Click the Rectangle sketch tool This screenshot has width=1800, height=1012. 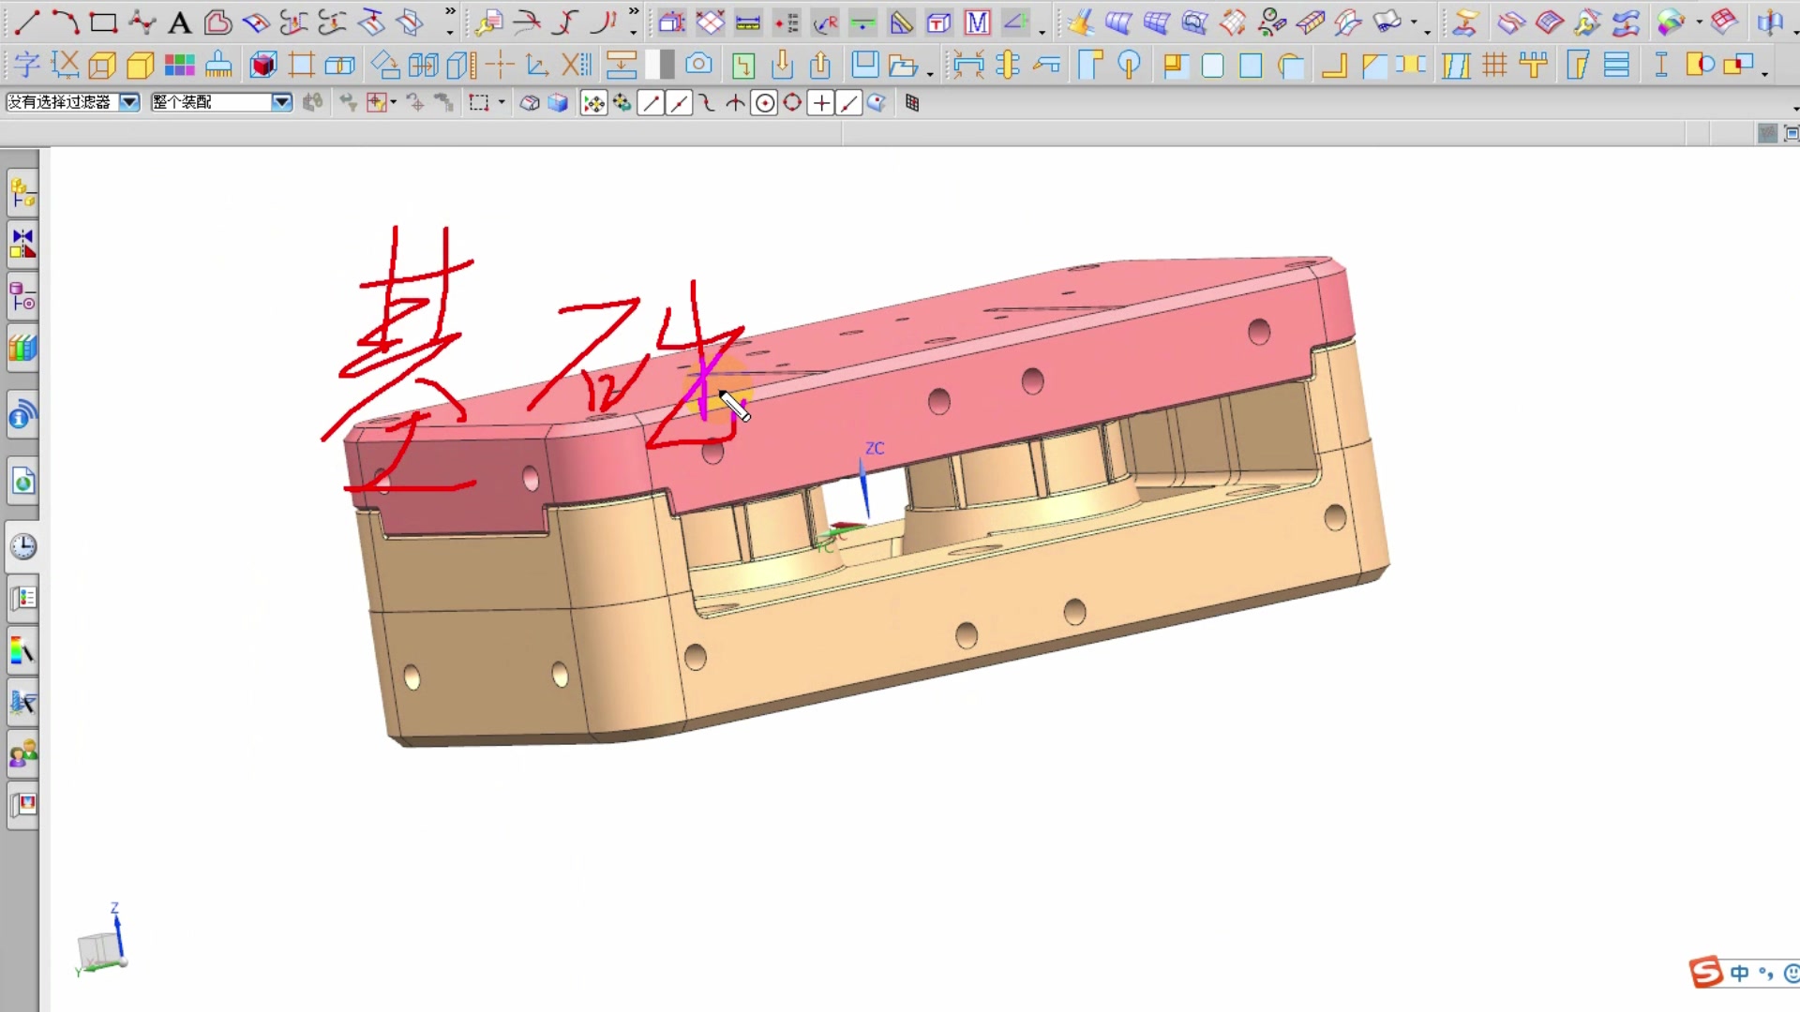[103, 22]
